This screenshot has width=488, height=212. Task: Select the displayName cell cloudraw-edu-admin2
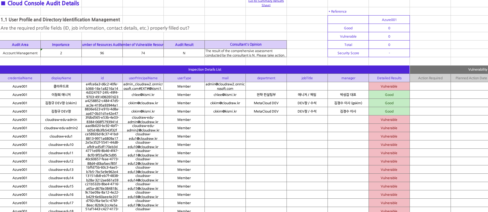pyautogui.click(x=61, y=128)
